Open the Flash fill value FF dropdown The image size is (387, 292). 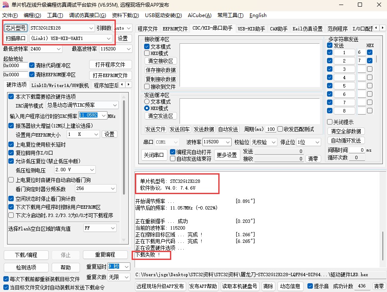[x=113, y=228]
